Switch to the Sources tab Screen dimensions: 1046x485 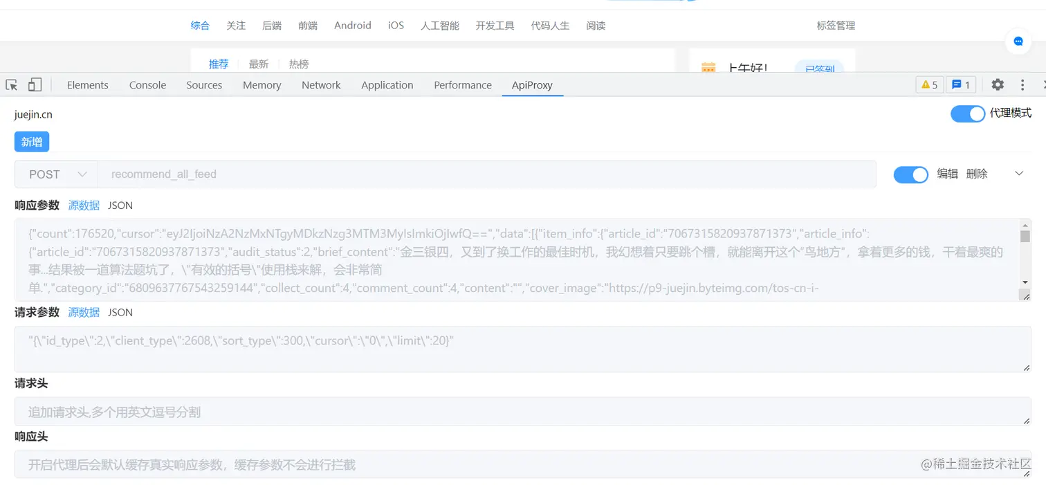coord(204,85)
